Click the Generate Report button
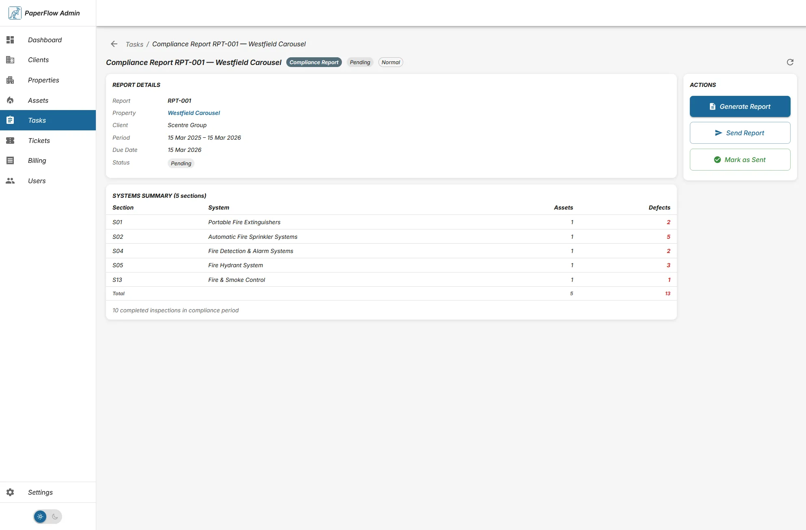This screenshot has width=806, height=530. pos(740,106)
